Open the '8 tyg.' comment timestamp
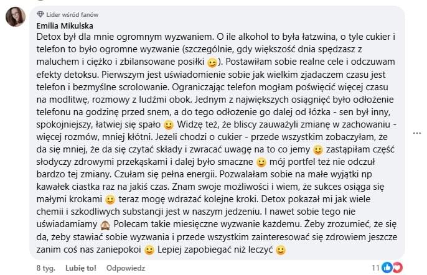 point(45,268)
